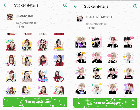Tap the YES! BLACKPINK sticker
The width and height of the screenshot is (140, 110).
coord(59,45)
